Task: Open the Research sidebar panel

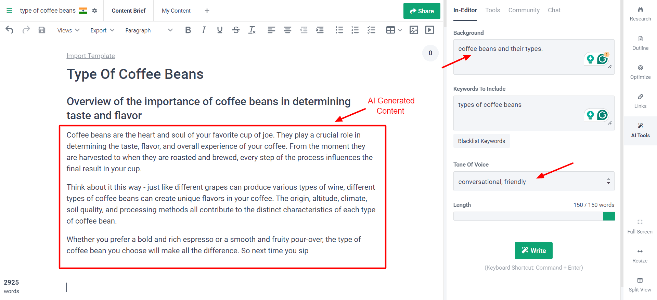Action: (x=640, y=14)
